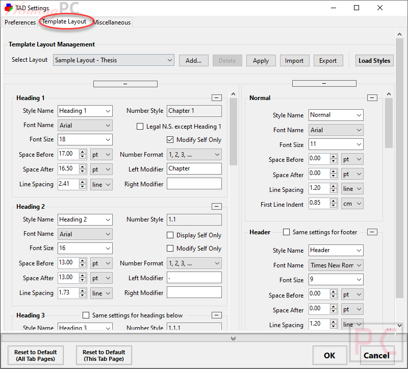Click Heading 1 Left Modifier field

click(194, 169)
